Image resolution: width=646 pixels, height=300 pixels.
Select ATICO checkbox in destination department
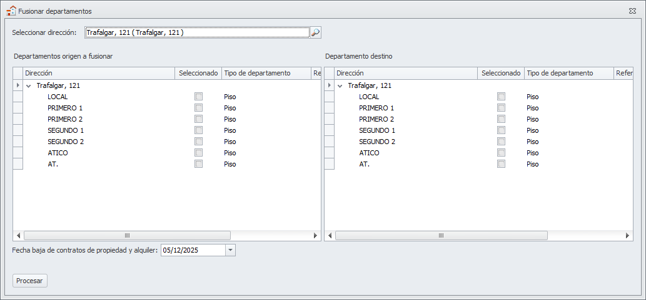501,153
